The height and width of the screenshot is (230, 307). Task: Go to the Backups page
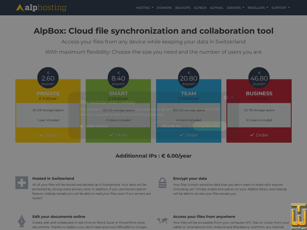(x=183, y=8)
